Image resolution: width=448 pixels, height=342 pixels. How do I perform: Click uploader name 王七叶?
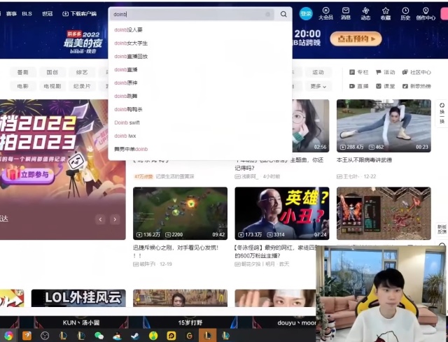coord(351,176)
